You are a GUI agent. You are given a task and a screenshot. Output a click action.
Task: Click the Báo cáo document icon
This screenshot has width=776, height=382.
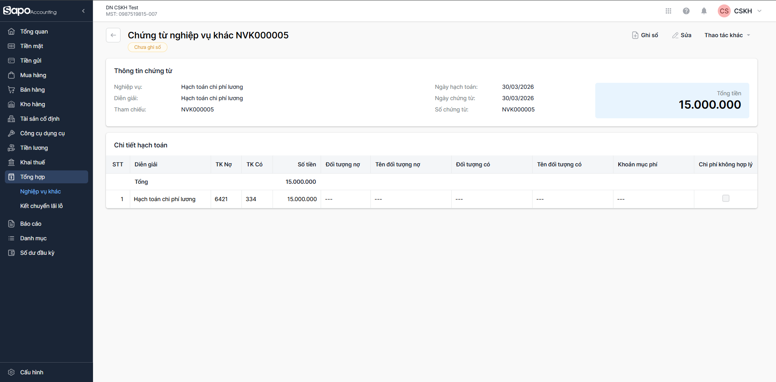[x=11, y=224]
